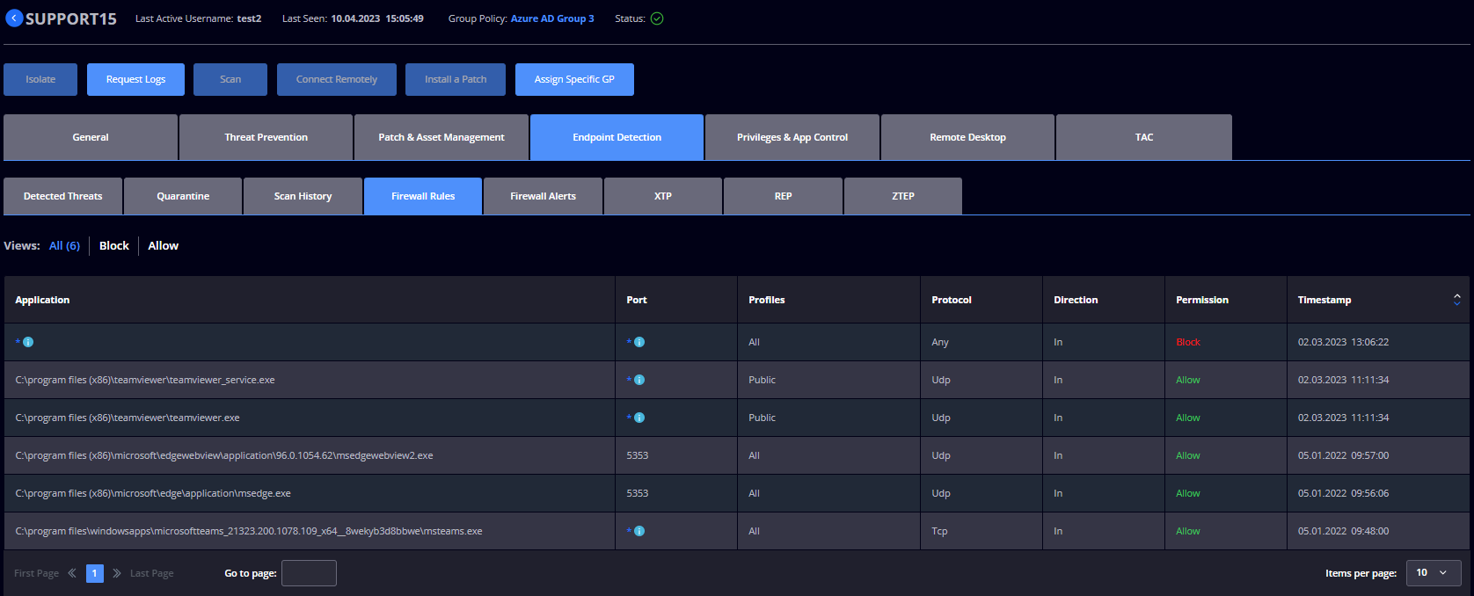The image size is (1474, 596).
Task: Open the General tab
Action: (x=91, y=137)
